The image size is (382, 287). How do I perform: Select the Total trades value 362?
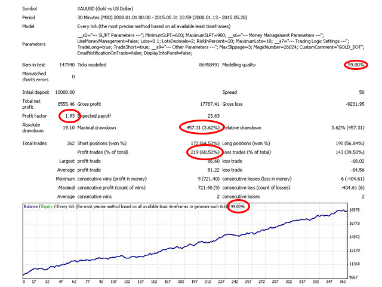point(70,143)
